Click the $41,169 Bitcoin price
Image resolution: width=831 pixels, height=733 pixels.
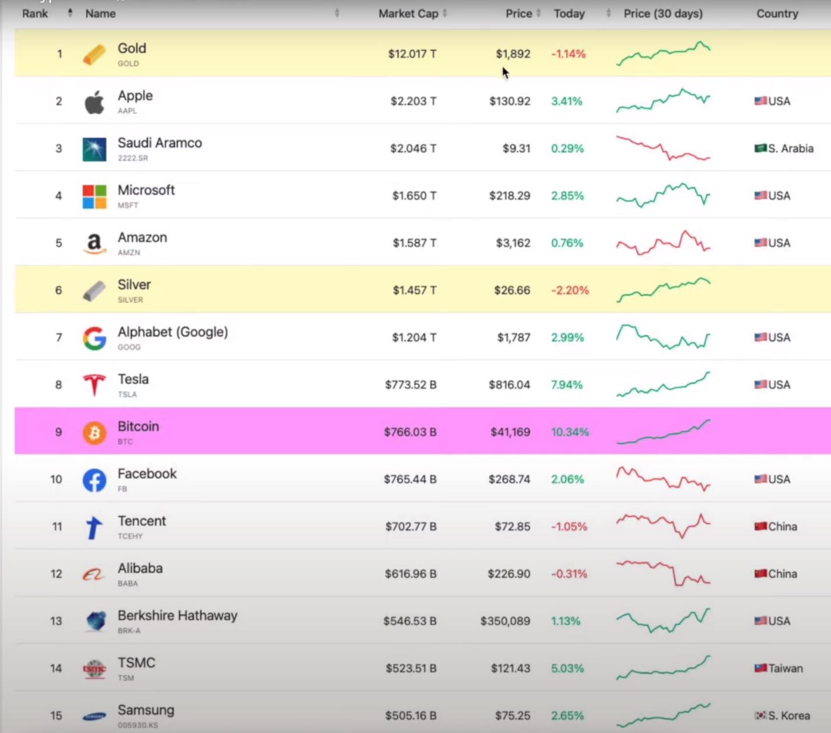pos(510,432)
